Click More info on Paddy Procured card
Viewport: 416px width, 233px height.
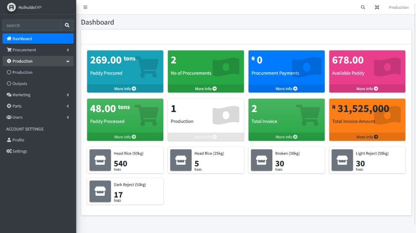pyautogui.click(x=125, y=89)
